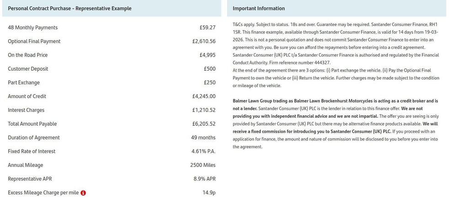Select the £4,995 price value

pyautogui.click(x=207, y=55)
